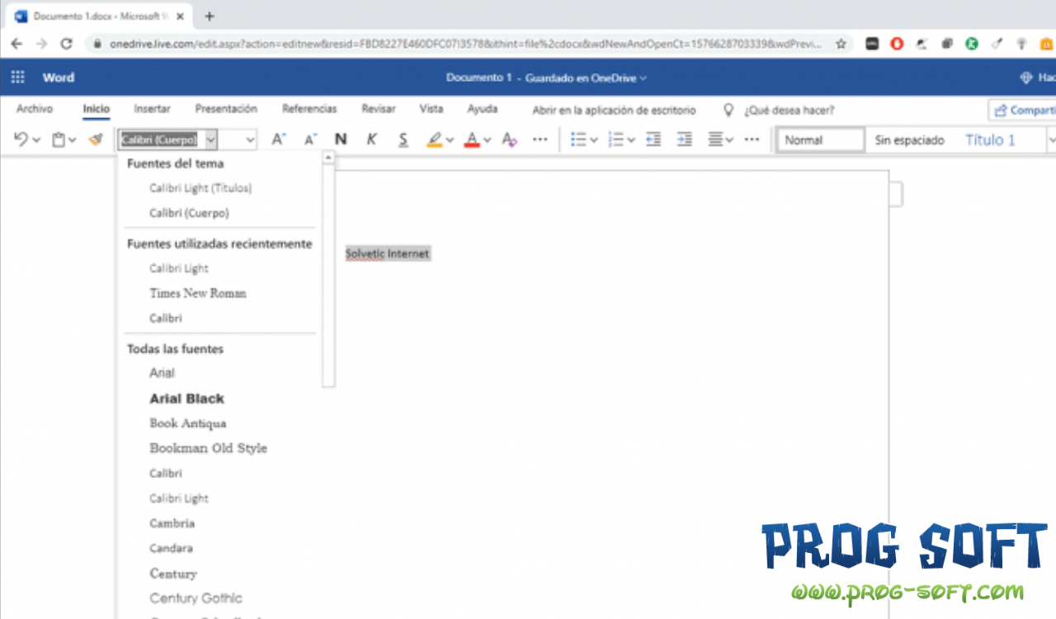Increase paragraph indent
Viewport: 1056px width, 619px height.
point(685,139)
